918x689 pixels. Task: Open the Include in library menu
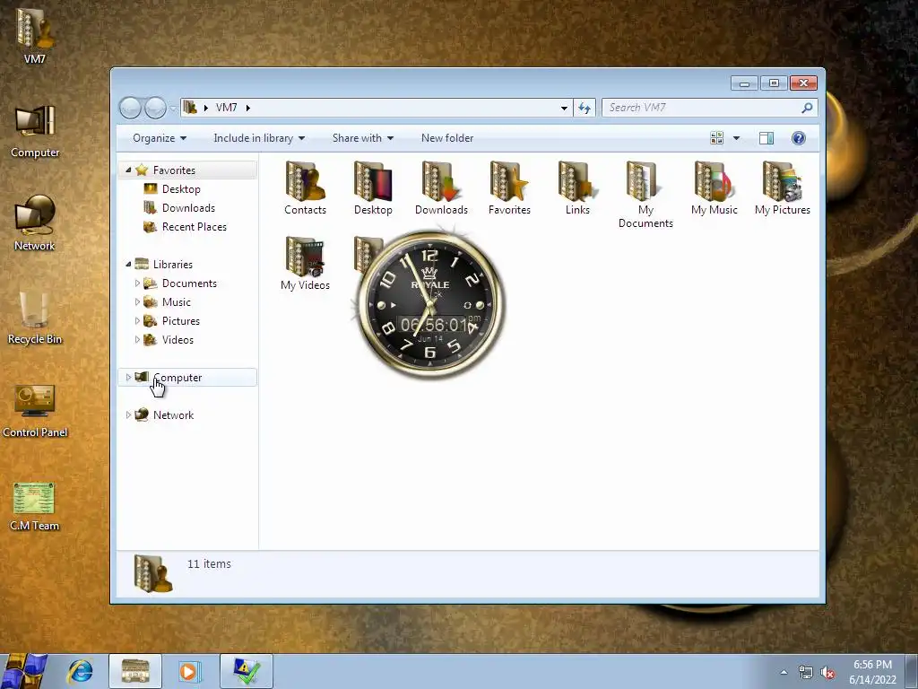259,137
